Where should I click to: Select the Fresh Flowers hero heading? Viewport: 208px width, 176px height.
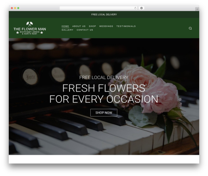point(104,88)
